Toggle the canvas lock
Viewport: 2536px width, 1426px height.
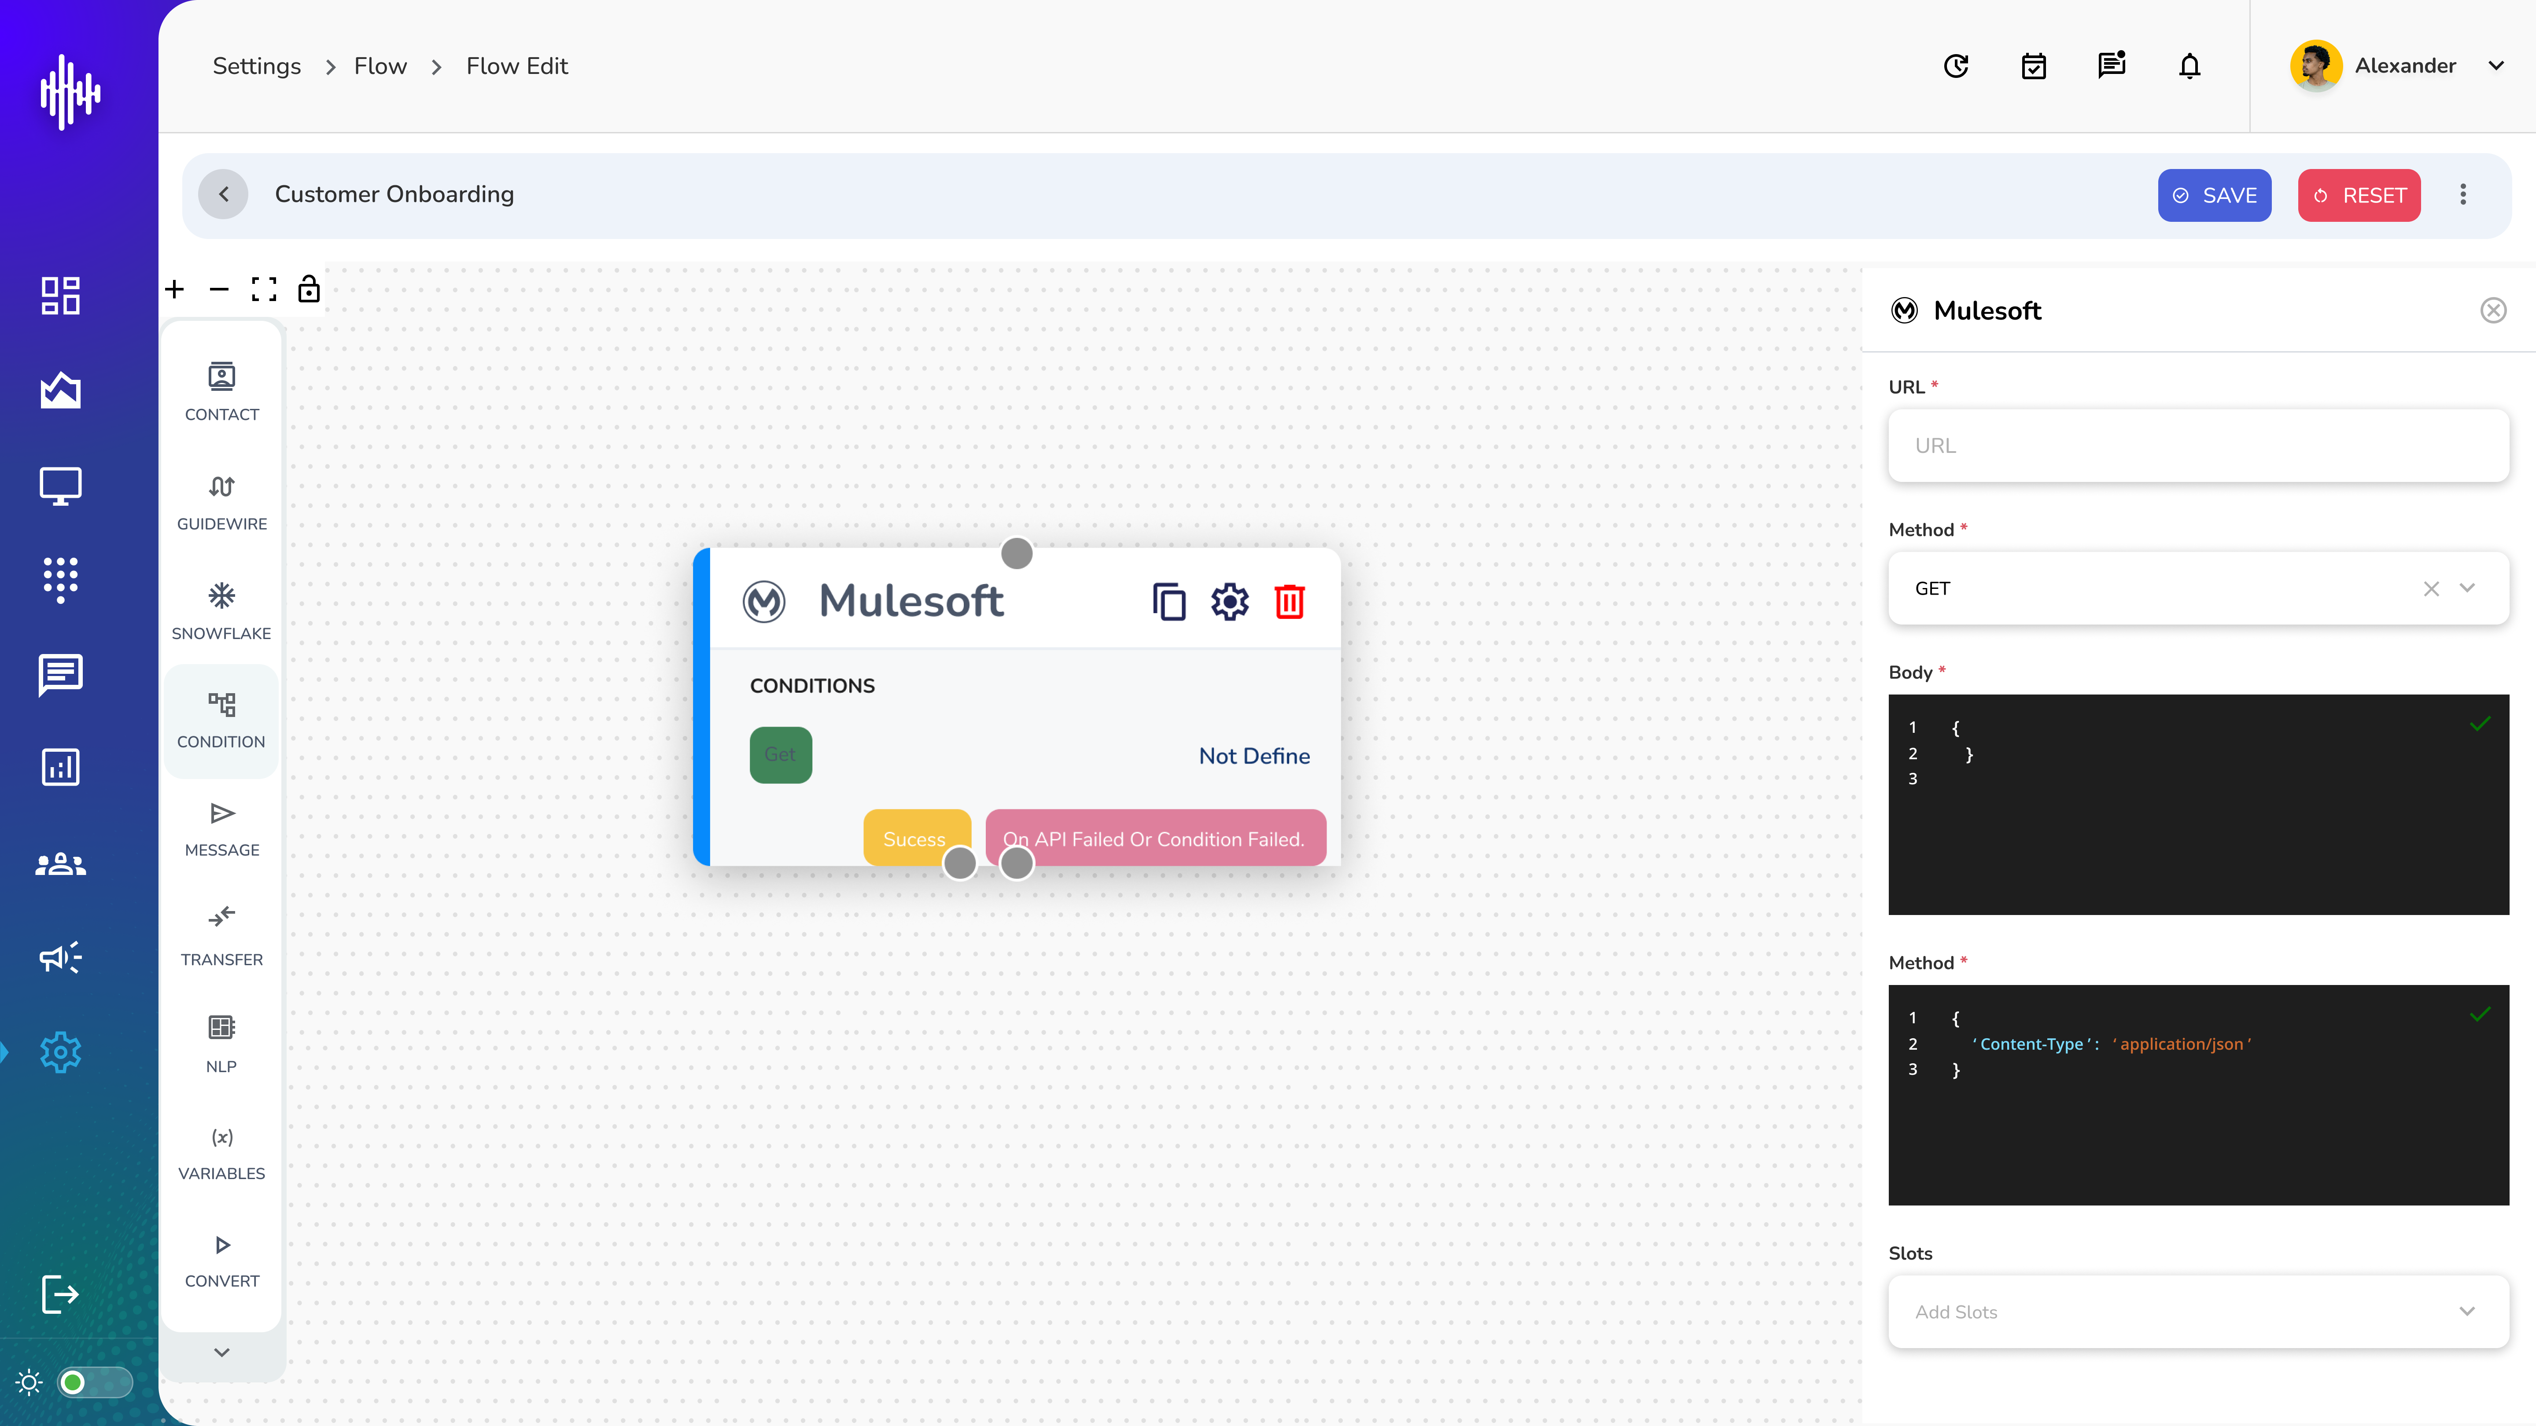tap(309, 288)
